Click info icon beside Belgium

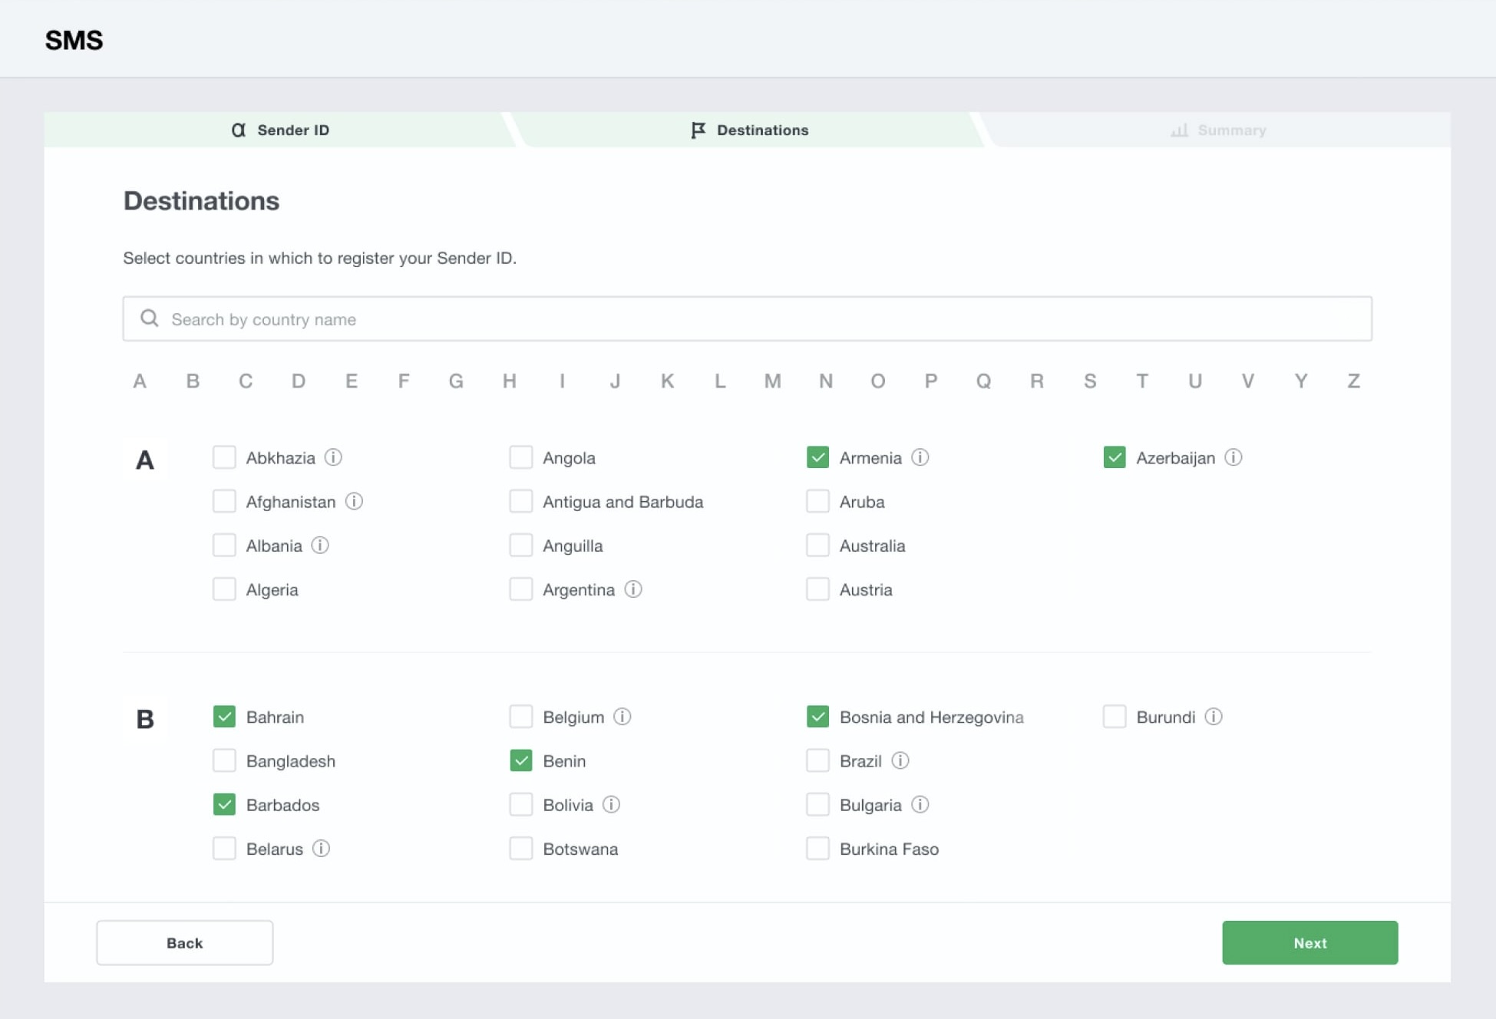622,717
